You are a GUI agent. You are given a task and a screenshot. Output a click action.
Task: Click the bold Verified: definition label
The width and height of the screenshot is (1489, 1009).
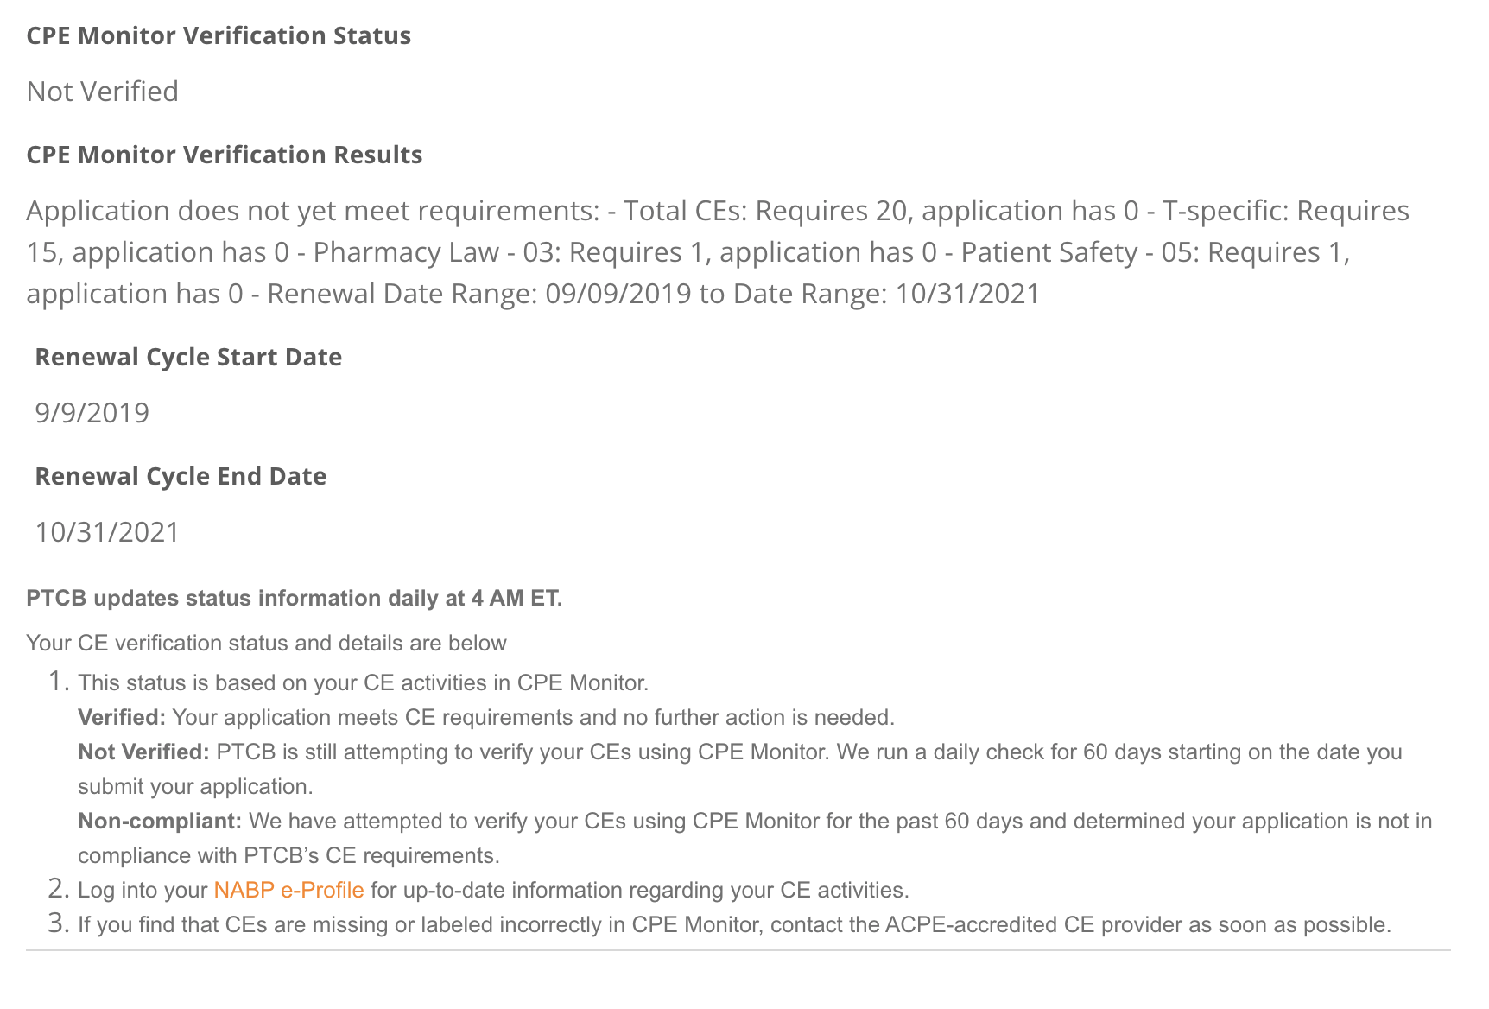[x=121, y=718]
